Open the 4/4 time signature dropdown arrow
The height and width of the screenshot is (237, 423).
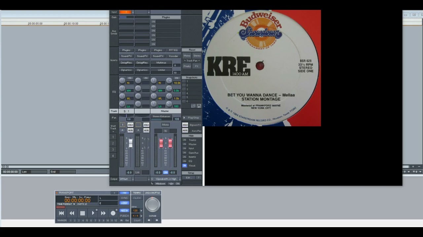click(x=141, y=216)
